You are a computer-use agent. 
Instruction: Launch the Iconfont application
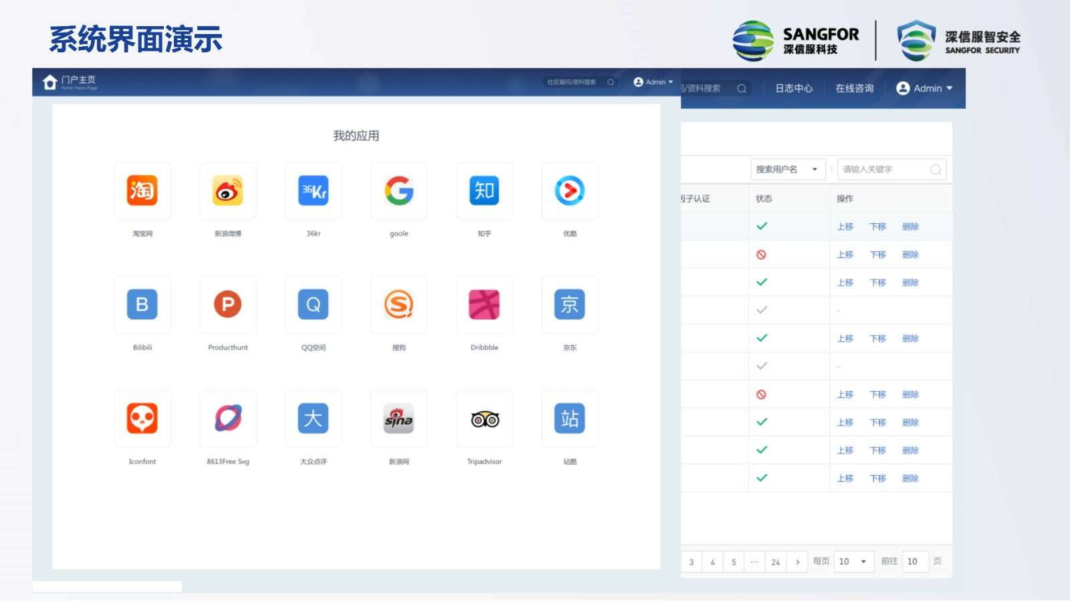pos(142,418)
